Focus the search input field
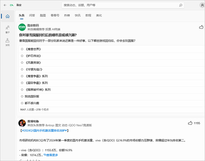The height and width of the screenshot is (161, 205). click(123, 5)
